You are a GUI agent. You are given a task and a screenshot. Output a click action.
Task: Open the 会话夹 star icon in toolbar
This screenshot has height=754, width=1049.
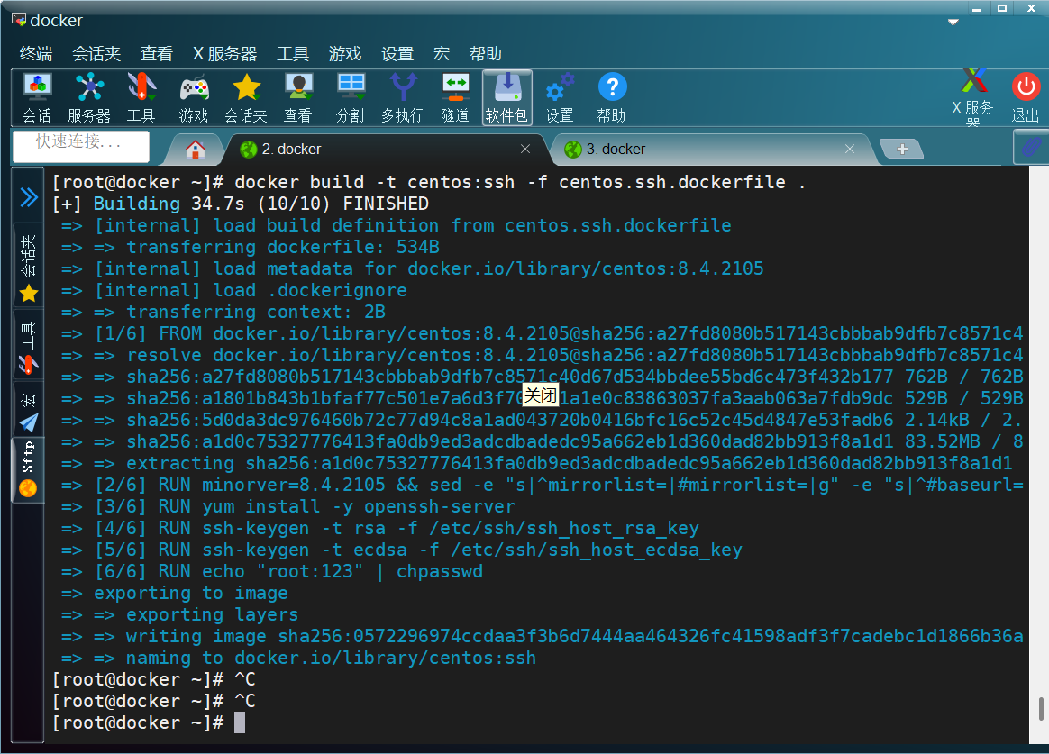245,97
